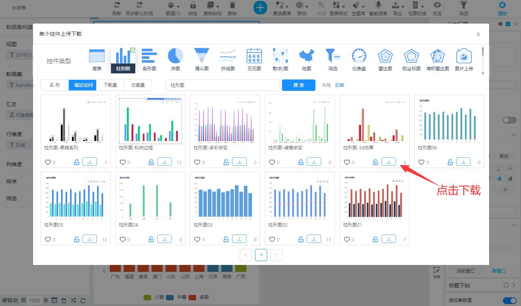Toggle the lock on 柱形图05 card

pos(77,239)
